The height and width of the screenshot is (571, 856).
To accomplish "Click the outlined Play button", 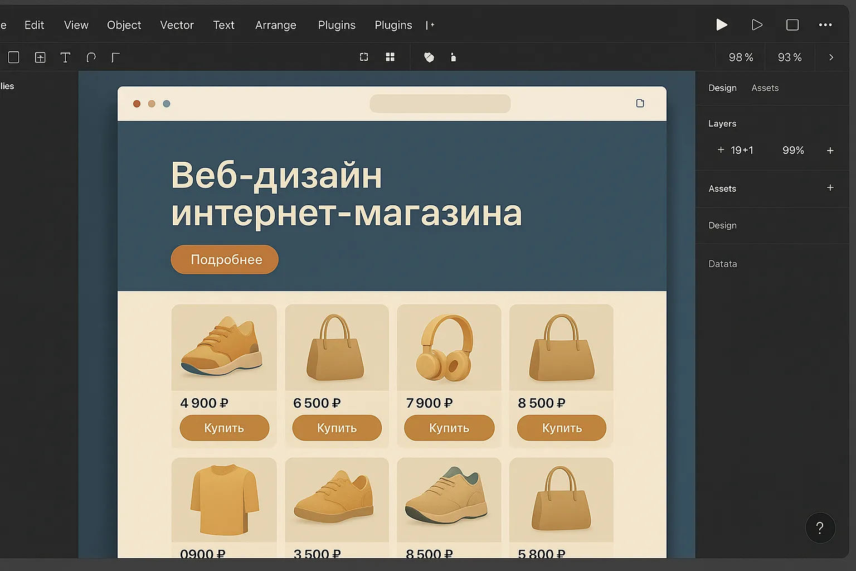I will (x=757, y=25).
